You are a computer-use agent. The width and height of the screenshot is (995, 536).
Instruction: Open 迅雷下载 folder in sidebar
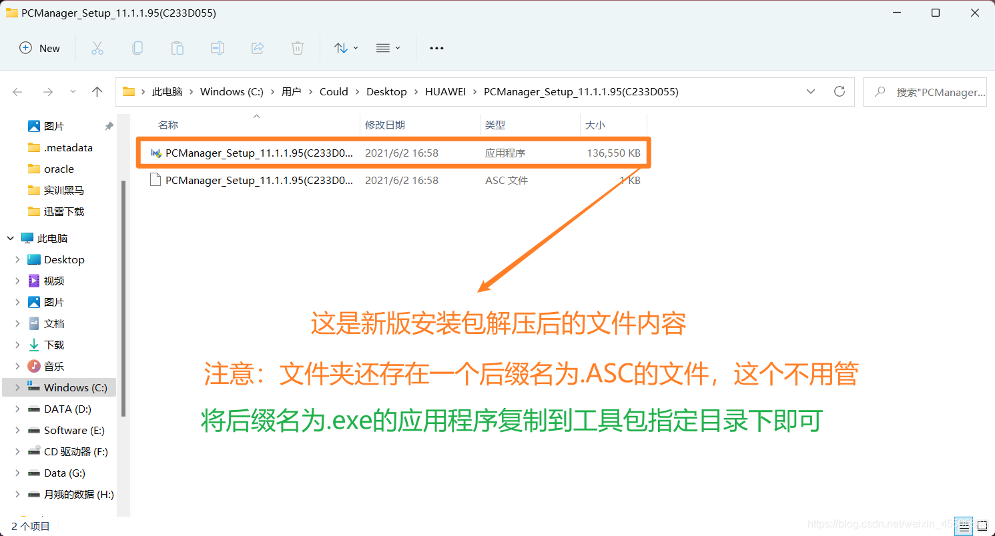tap(64, 211)
